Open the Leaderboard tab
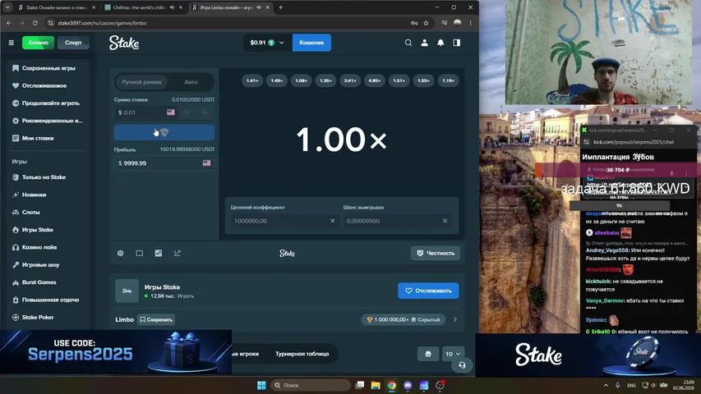Image resolution: width=701 pixels, height=394 pixels. coord(302,354)
